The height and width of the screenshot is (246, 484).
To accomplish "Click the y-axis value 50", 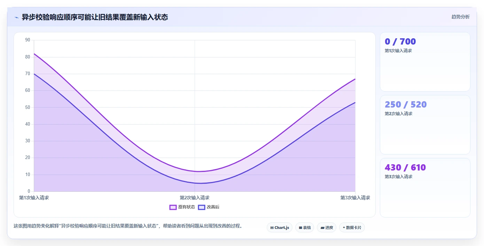I will pyautogui.click(x=28, y=107).
